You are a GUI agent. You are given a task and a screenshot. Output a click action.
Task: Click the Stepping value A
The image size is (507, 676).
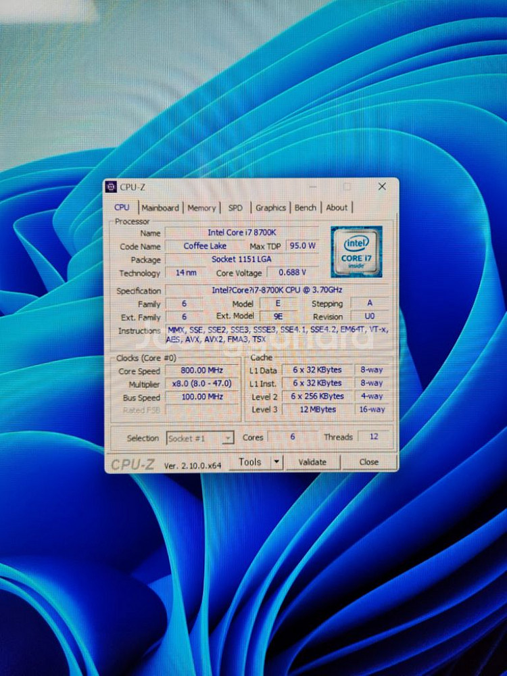click(x=370, y=303)
